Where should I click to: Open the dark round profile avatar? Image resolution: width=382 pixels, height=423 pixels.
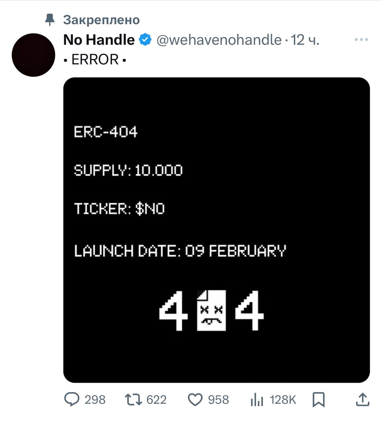click(33, 55)
